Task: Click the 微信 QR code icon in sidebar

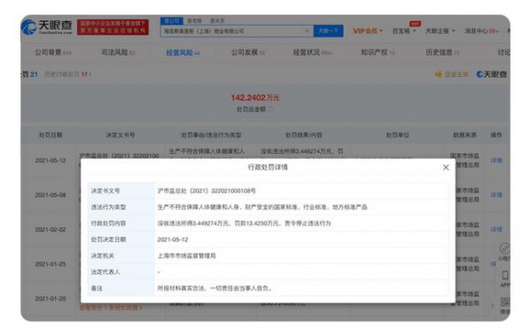Action: pos(505,301)
